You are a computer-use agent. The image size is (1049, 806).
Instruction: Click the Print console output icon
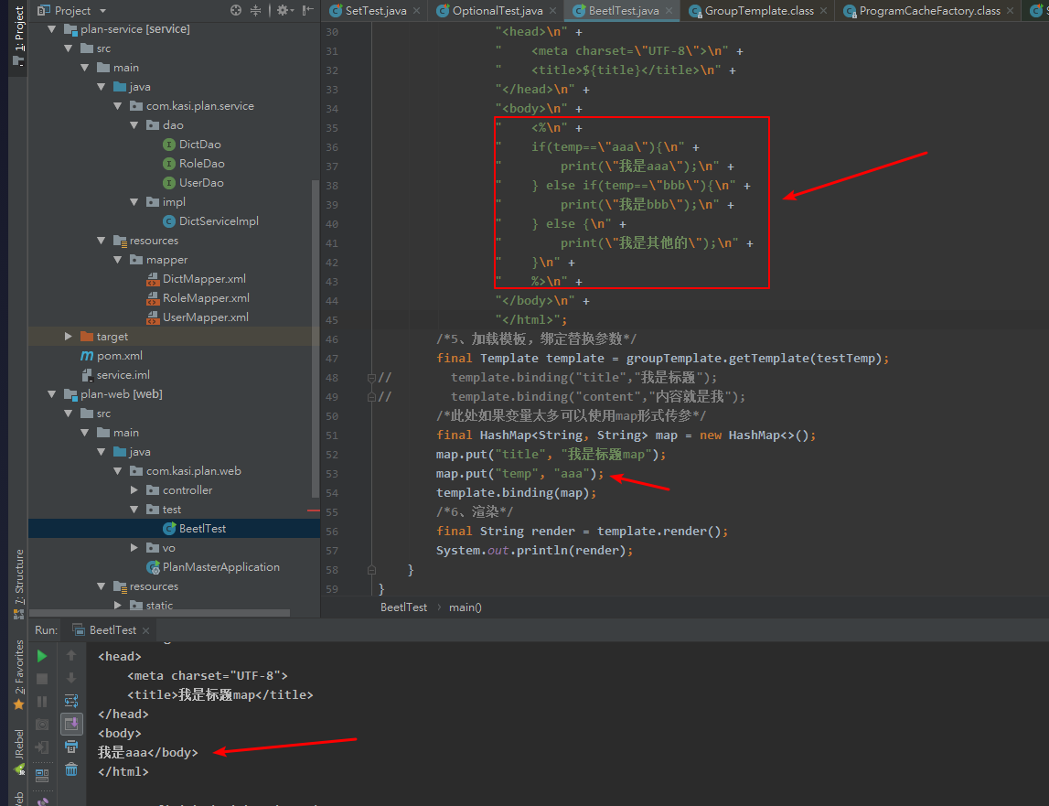71,747
